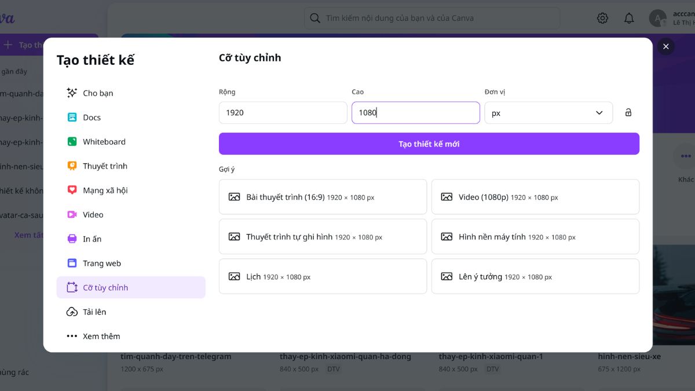Screen dimensions: 695x391
Task: Click the Whiteboard icon
Action: pos(72,141)
